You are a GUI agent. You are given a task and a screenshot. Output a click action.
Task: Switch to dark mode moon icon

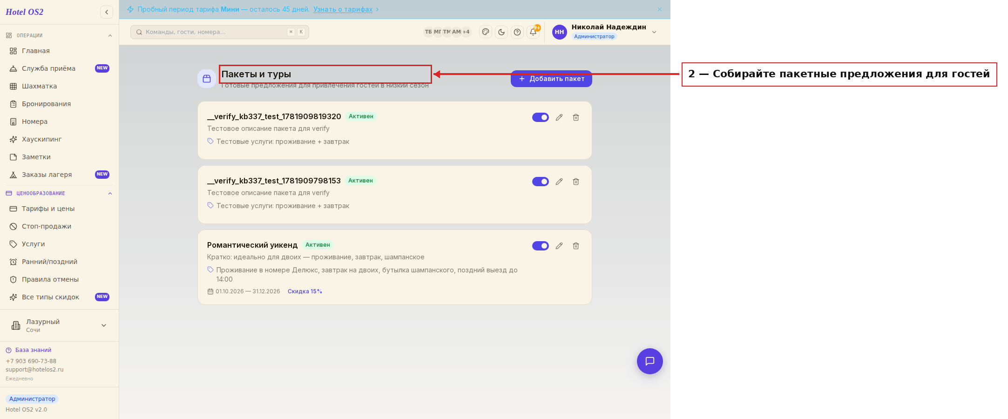501,32
